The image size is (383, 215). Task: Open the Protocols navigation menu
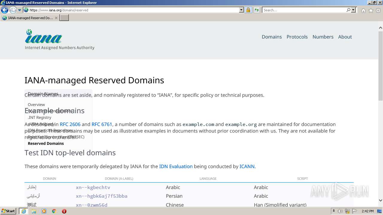297,37
